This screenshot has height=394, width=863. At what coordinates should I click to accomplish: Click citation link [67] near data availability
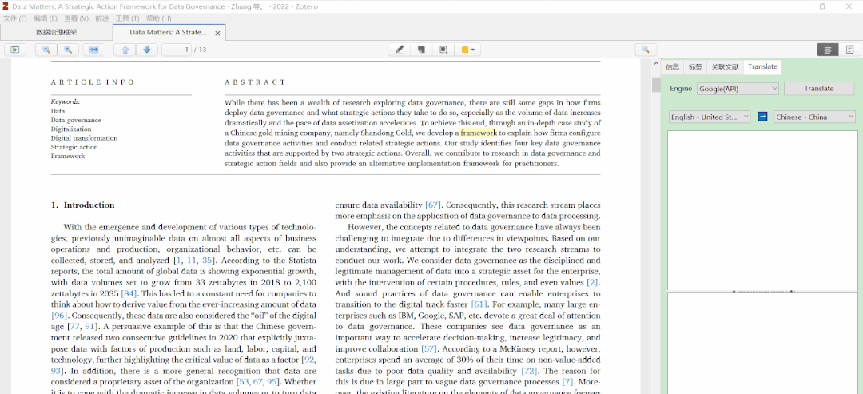[432, 205]
